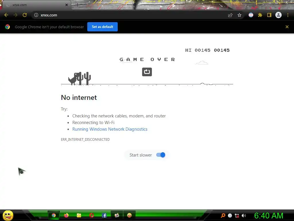Open site information icon beside the URL
Image resolution: width=294 pixels, height=221 pixels.
point(36,15)
